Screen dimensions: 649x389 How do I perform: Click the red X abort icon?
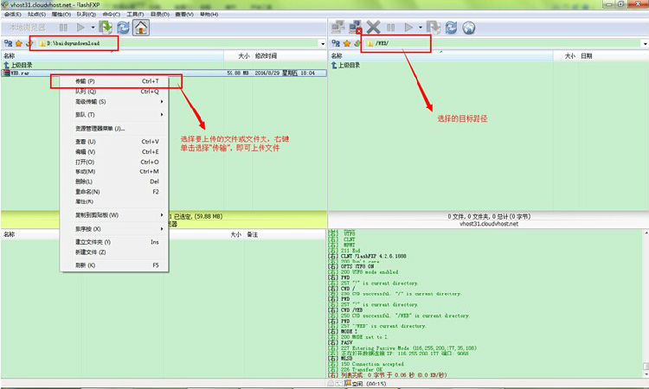pos(373,27)
